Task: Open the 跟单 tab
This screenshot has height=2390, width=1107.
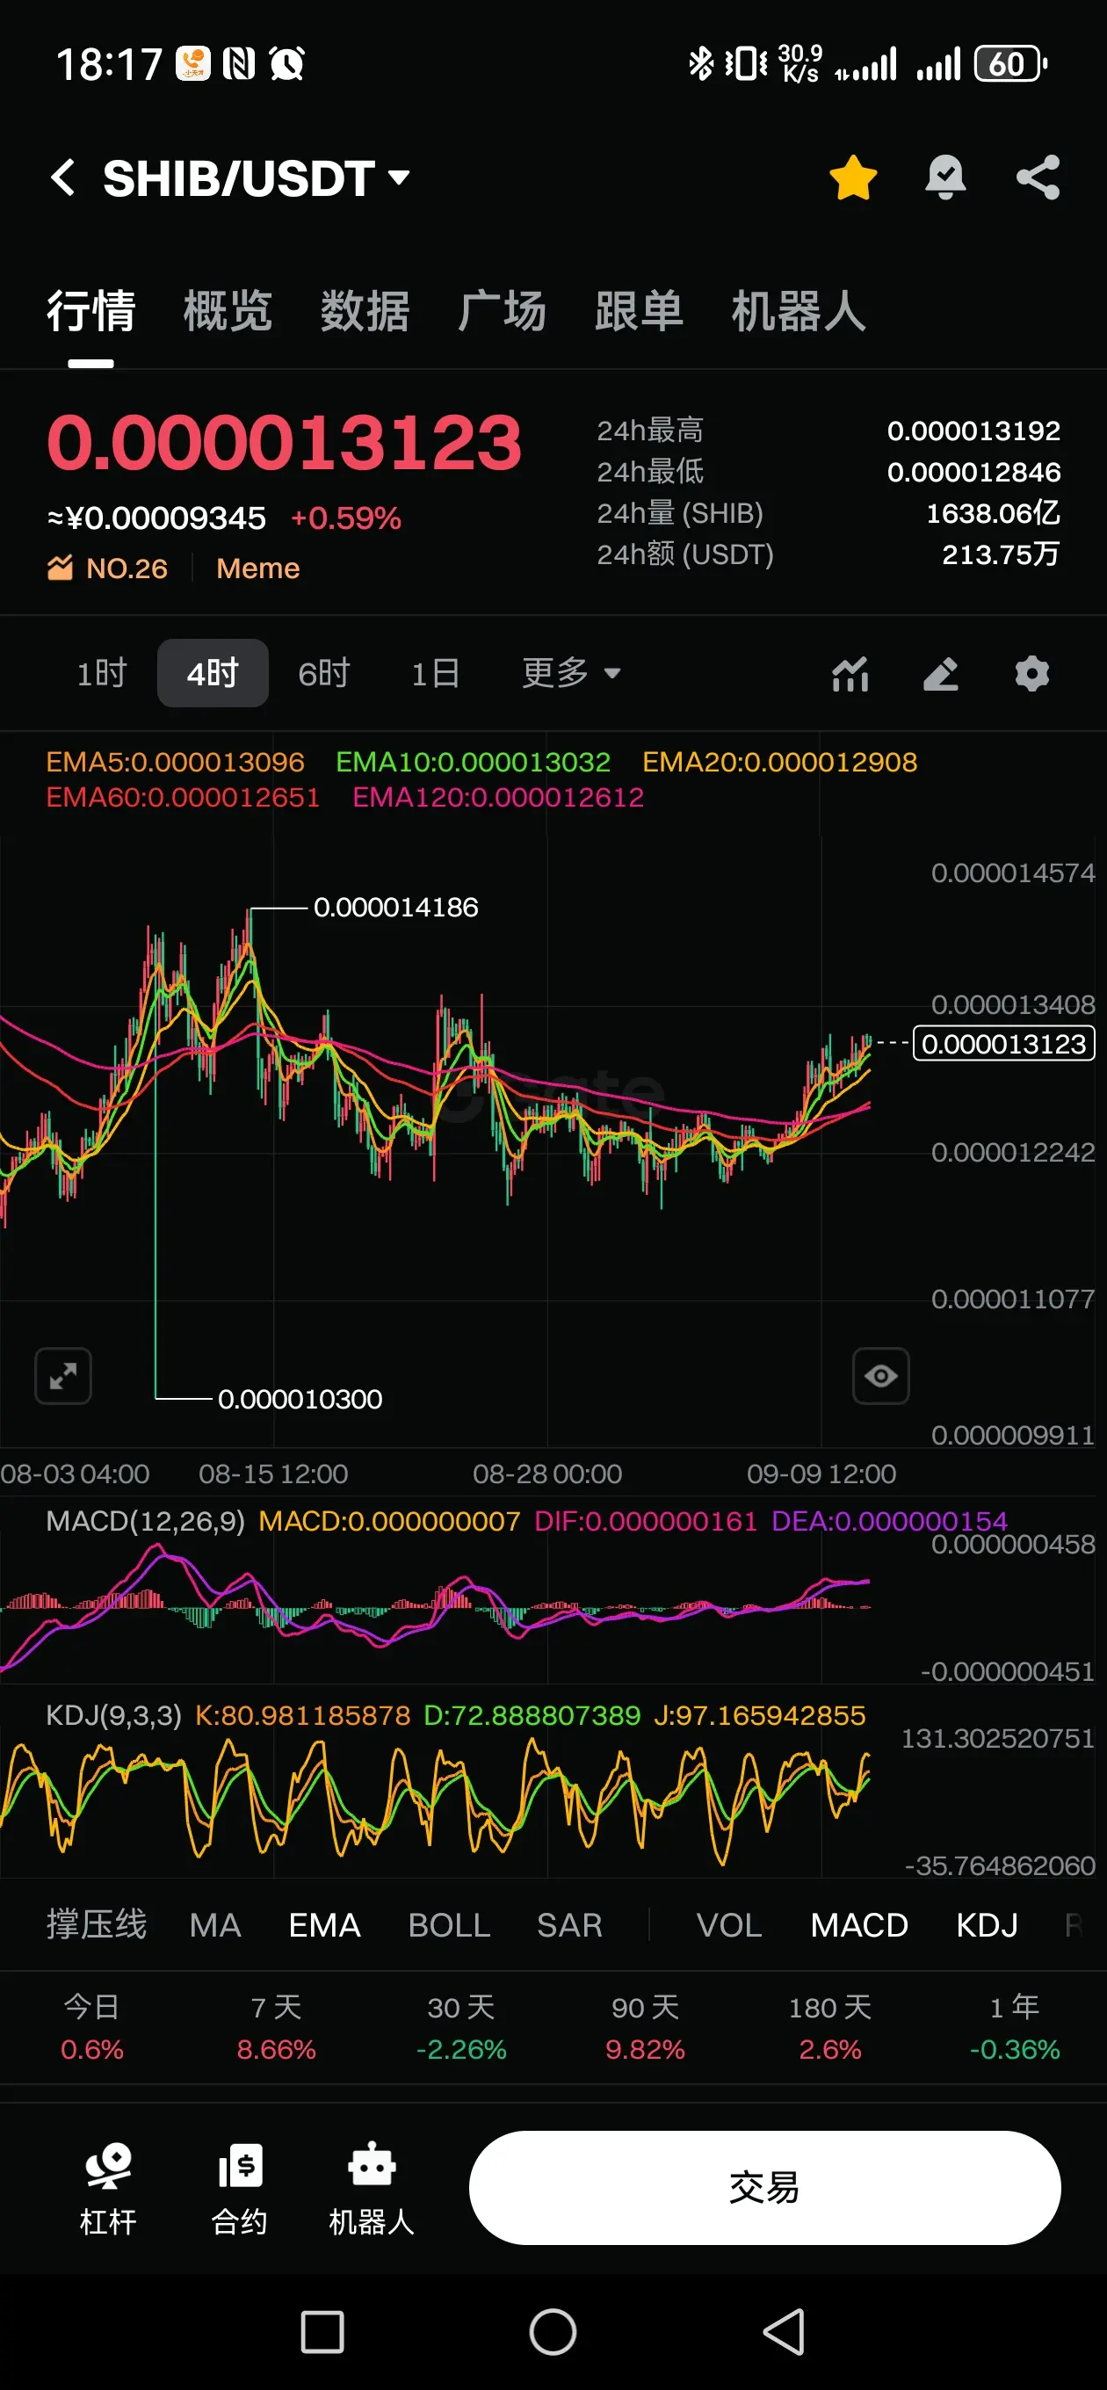Action: tap(640, 311)
